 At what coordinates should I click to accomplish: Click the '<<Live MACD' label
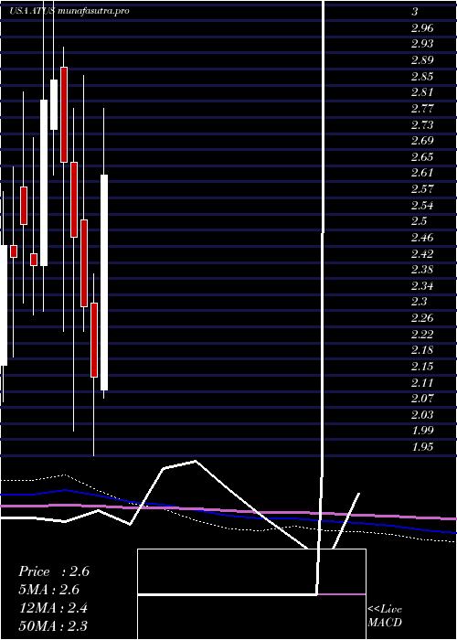[385, 615]
